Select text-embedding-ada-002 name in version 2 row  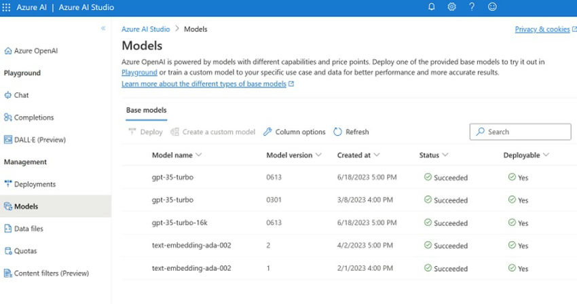(x=191, y=245)
